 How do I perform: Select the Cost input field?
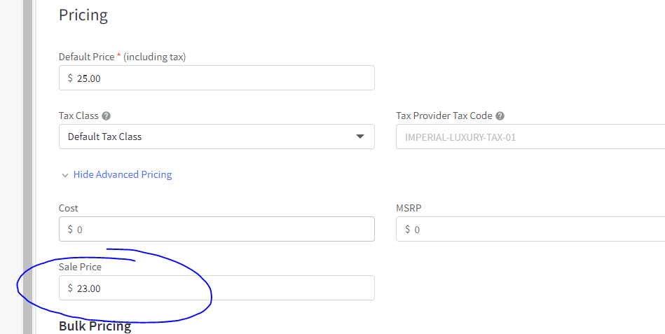(x=224, y=230)
